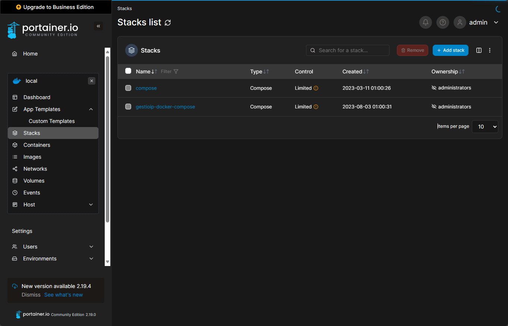
Task: Expand the Host submenu
Action: click(x=91, y=205)
